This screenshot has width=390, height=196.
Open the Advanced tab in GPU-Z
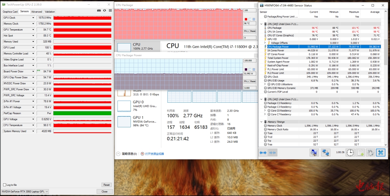pyautogui.click(x=37, y=12)
